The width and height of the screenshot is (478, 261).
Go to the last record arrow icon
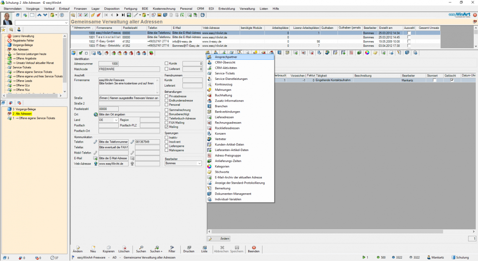(123, 15)
